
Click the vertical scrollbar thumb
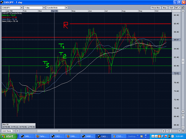(x=183, y=61)
